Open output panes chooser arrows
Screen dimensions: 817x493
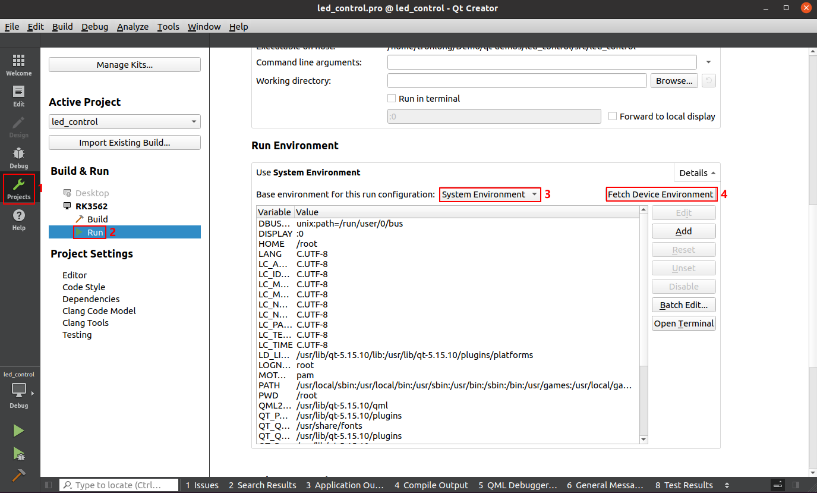click(x=727, y=485)
